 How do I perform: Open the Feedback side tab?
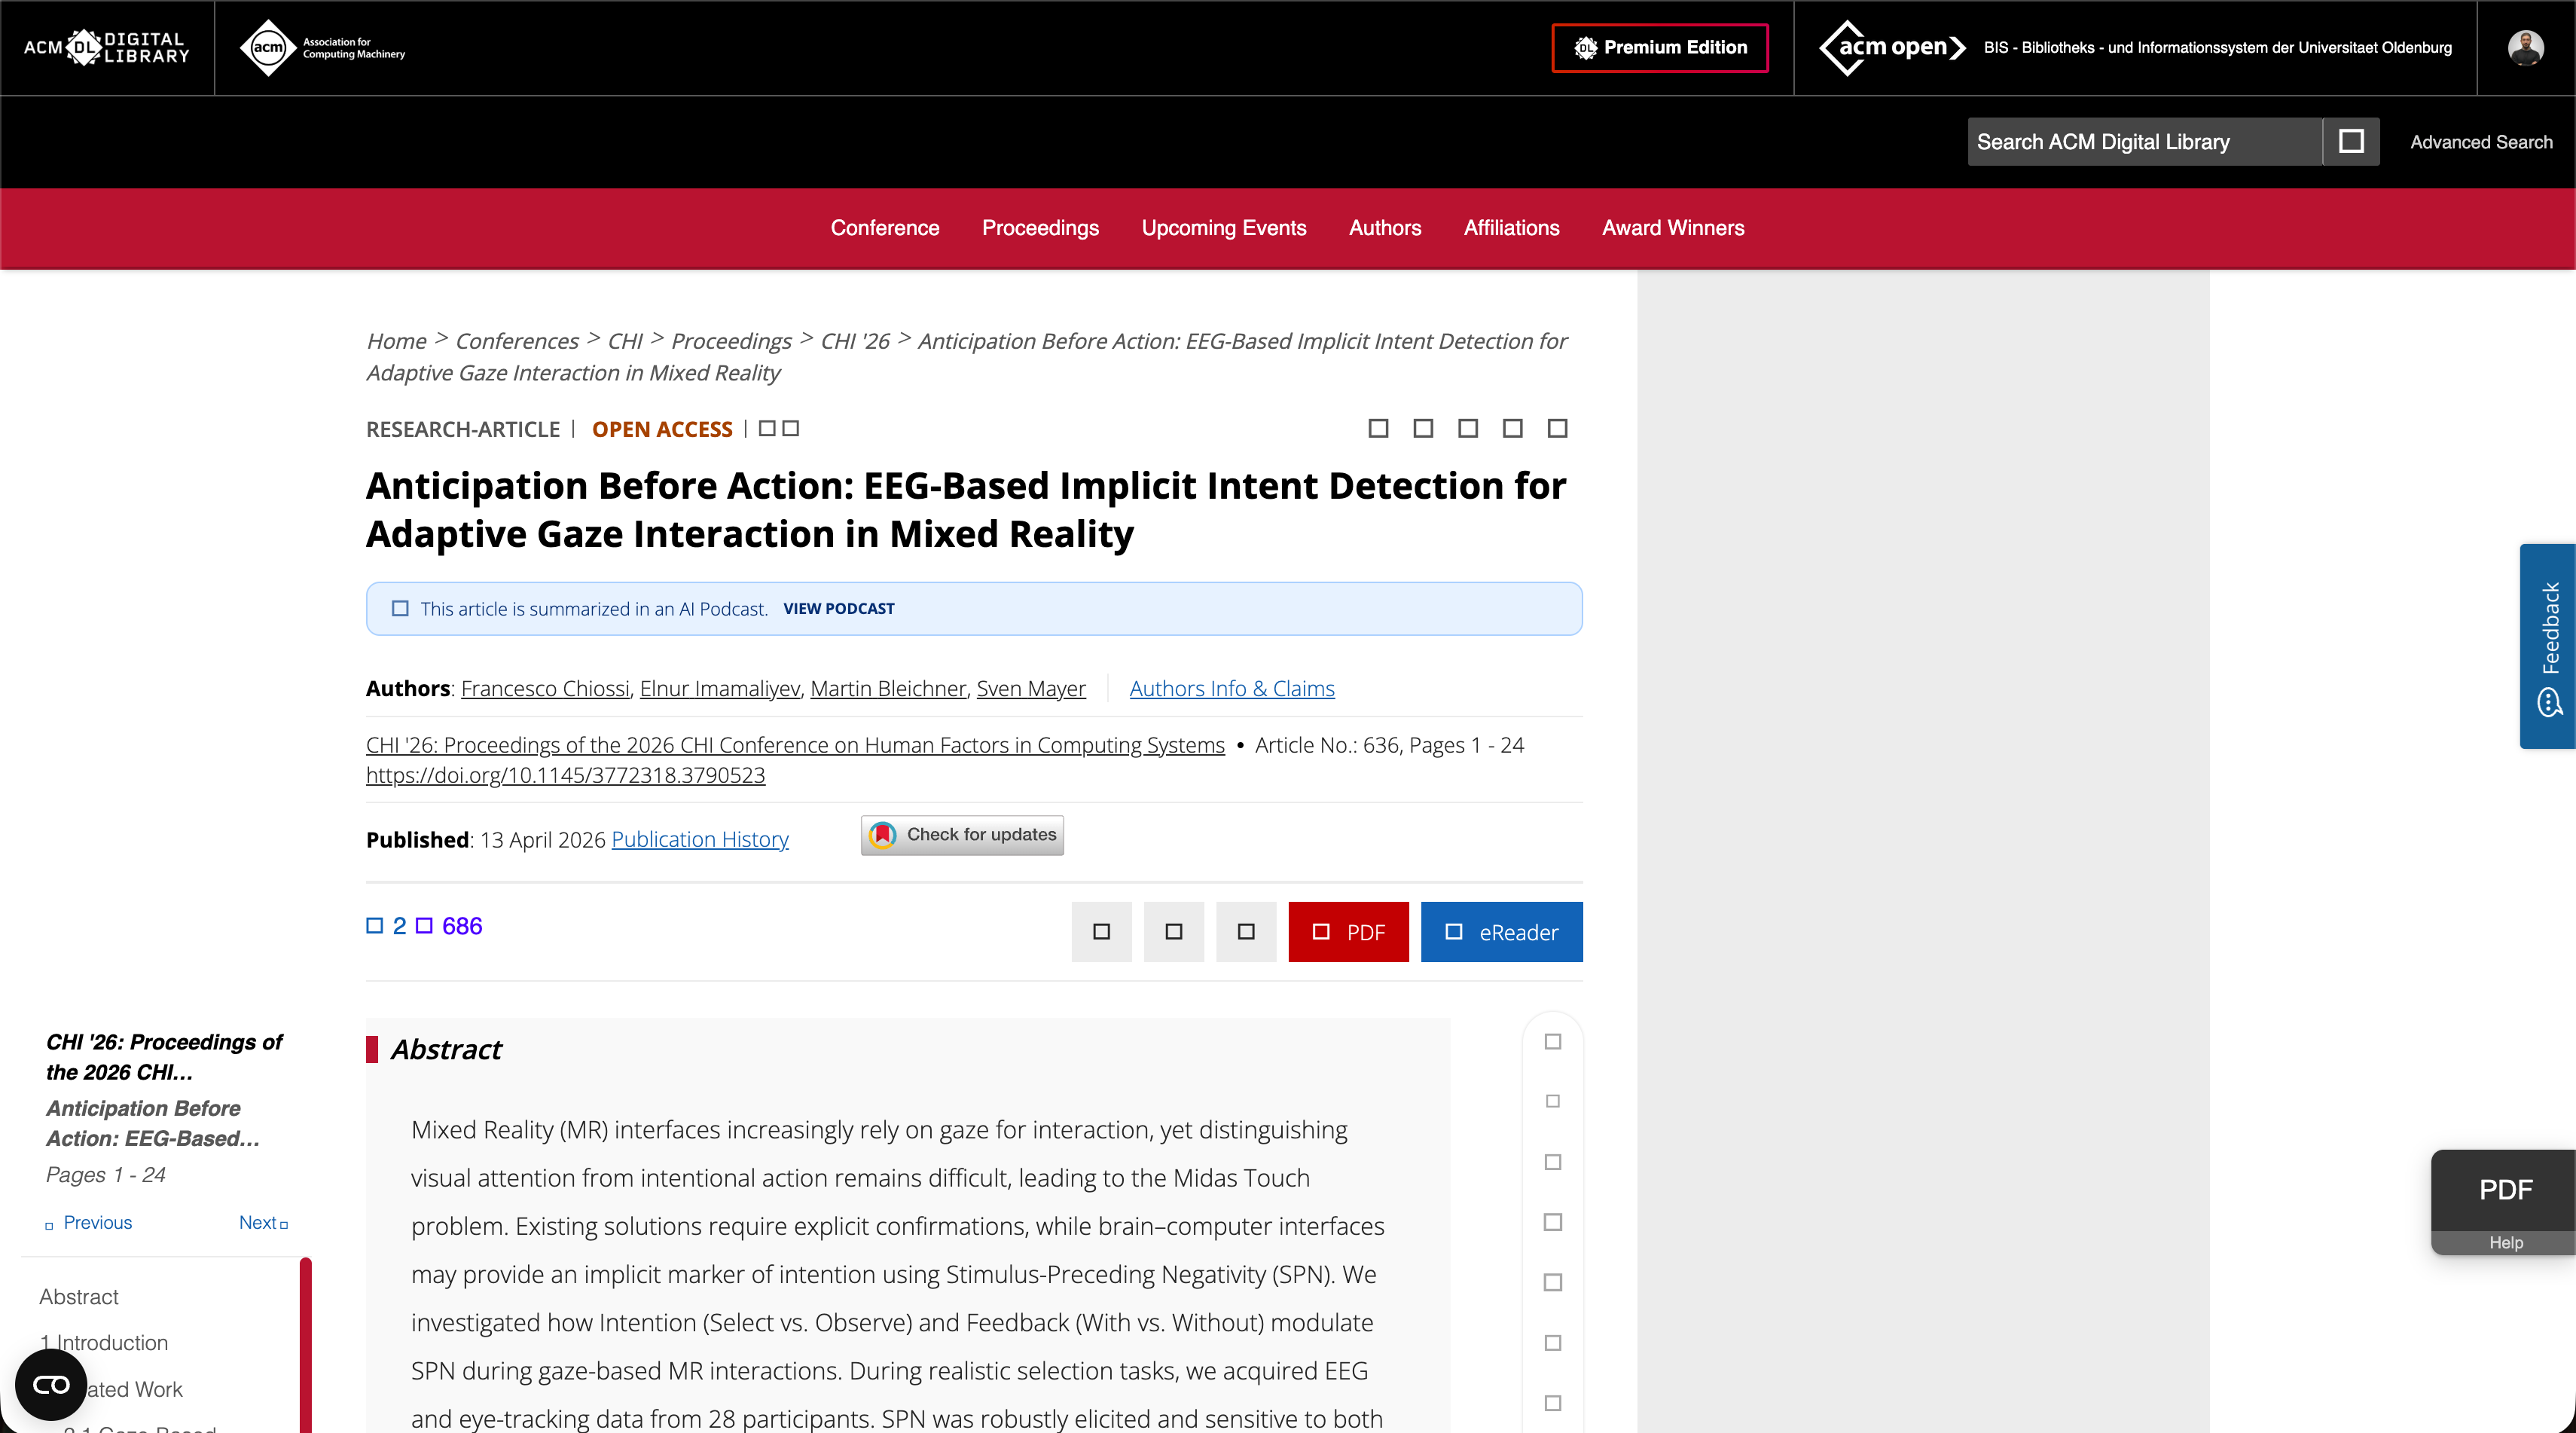2547,646
